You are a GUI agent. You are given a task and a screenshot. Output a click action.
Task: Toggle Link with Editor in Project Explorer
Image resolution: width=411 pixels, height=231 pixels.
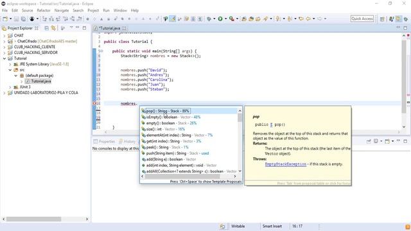pyautogui.click(x=53, y=28)
